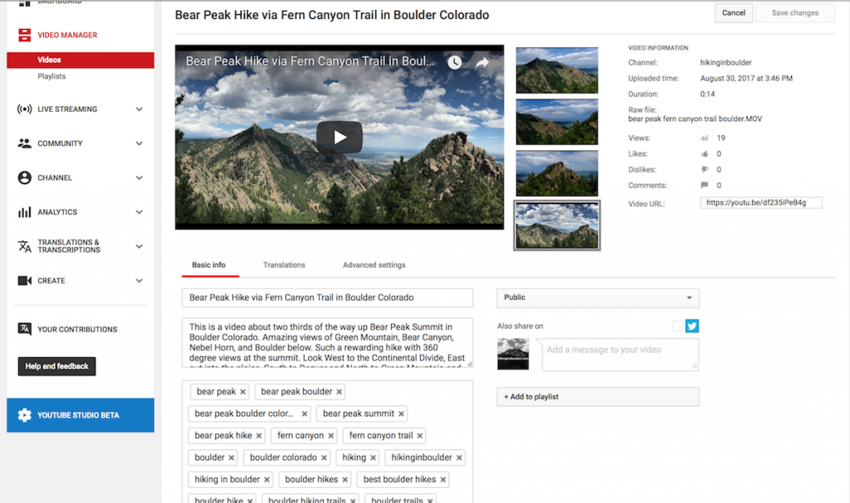Click the share arrow on video player
Screen dimensions: 850x503
click(482, 62)
